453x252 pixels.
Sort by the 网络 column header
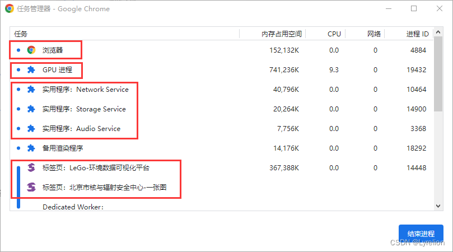point(365,34)
